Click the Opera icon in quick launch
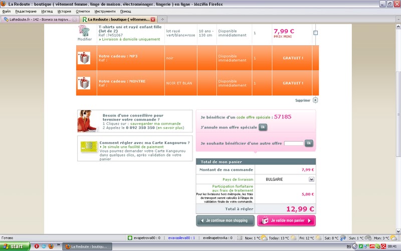401x251 pixels. [37, 246]
